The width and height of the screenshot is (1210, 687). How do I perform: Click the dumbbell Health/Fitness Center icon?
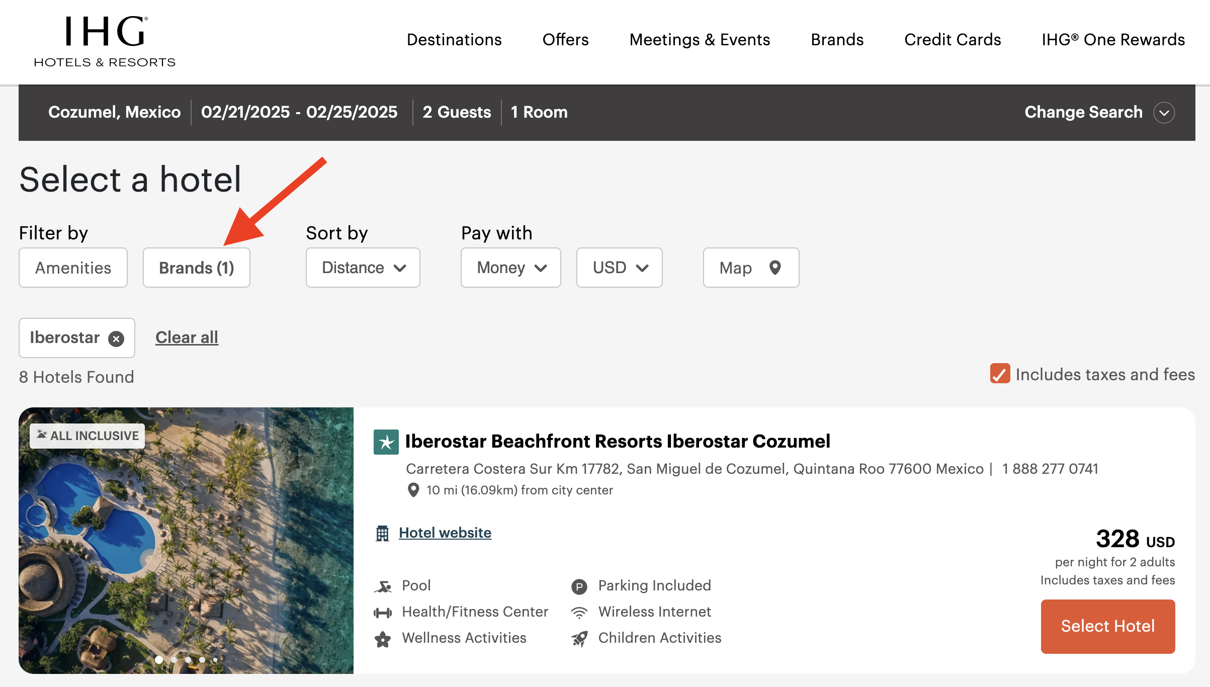pyautogui.click(x=383, y=613)
